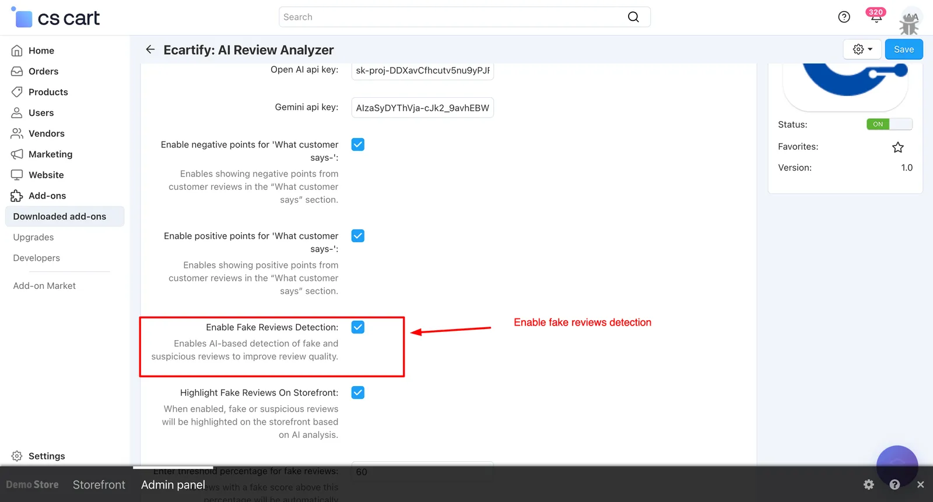Open the Add-on Market menu item
This screenshot has height=502, width=933.
tap(44, 286)
